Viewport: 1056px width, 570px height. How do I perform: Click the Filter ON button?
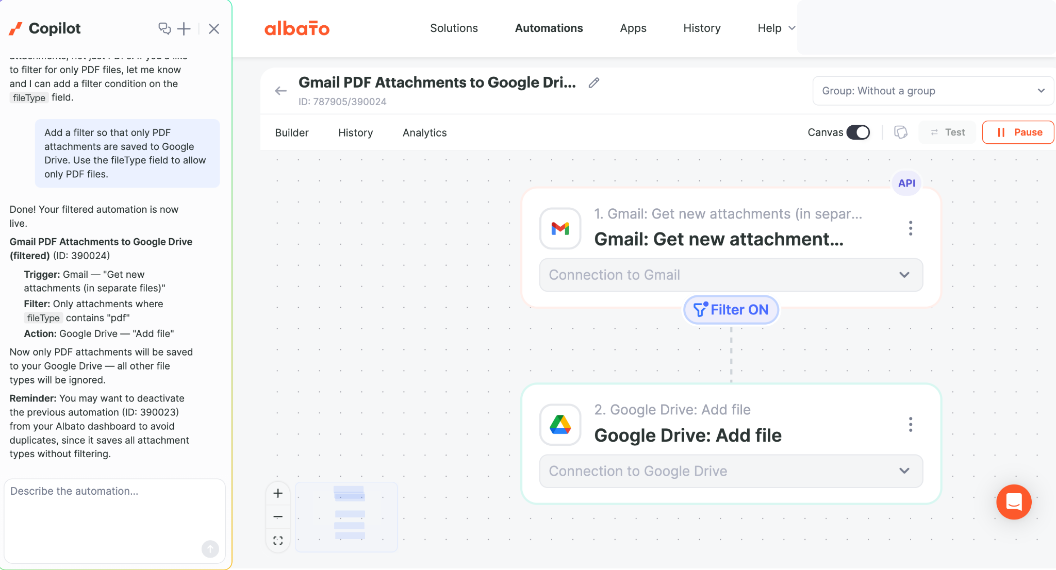[x=731, y=310]
